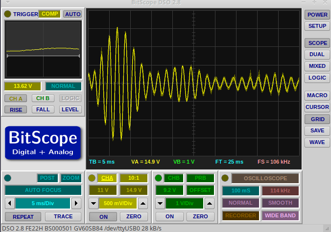This screenshot has width=331, height=232.
Task: Decrease timebase with the left arrow
Action: pyautogui.click(x=9, y=203)
